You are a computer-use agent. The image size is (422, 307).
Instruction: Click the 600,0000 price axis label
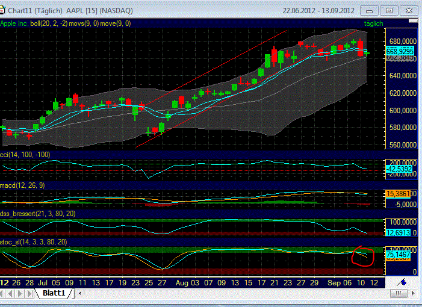[x=403, y=111]
